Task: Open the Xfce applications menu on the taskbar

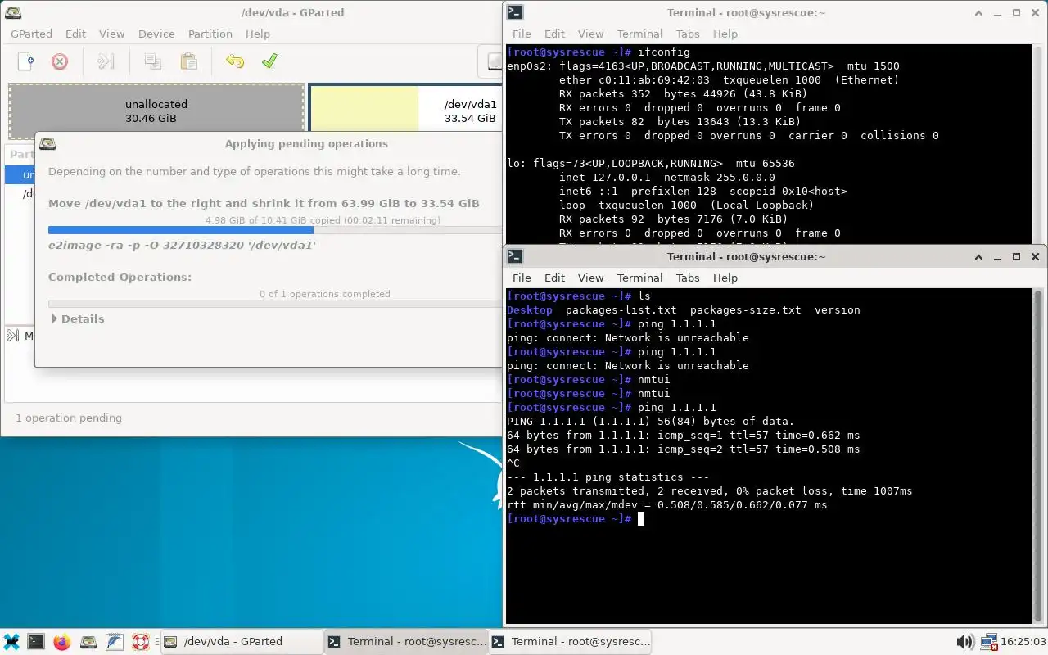Action: (11, 642)
